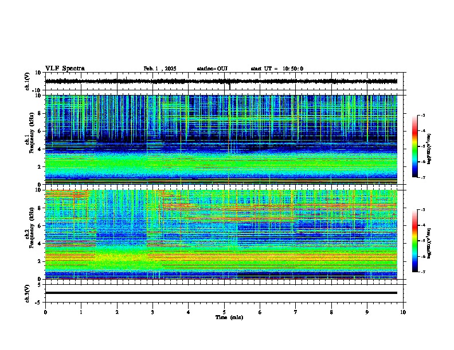Viewport: 454px width, 350px height.
Task: Click the ch.1 colorbar 'log(PSD)(V²/Hz)' label
Action: point(429,149)
